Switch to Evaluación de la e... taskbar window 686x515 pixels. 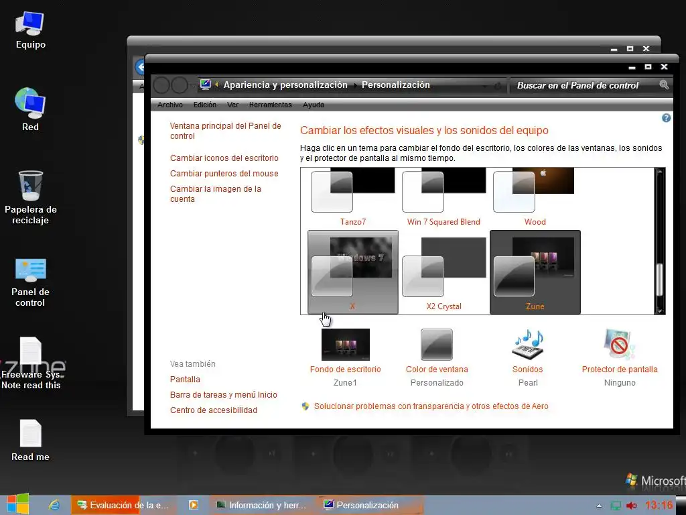pyautogui.click(x=124, y=505)
